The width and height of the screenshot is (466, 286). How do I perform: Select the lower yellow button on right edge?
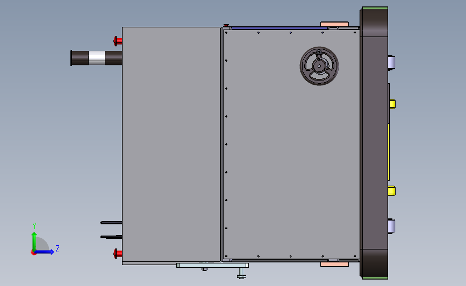(x=392, y=191)
